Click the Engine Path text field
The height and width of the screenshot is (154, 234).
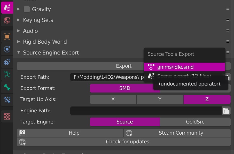(x=146, y=111)
